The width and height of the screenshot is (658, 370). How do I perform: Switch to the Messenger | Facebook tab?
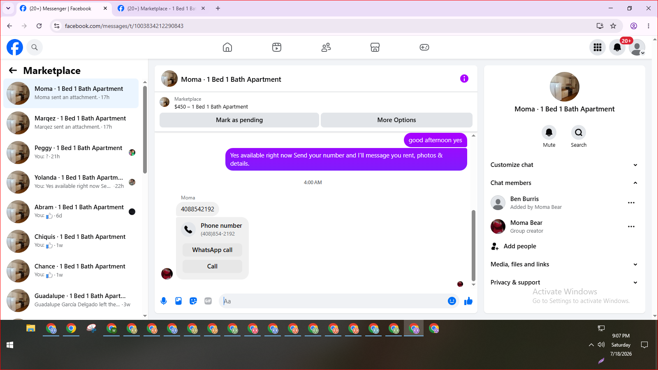pyautogui.click(x=64, y=8)
